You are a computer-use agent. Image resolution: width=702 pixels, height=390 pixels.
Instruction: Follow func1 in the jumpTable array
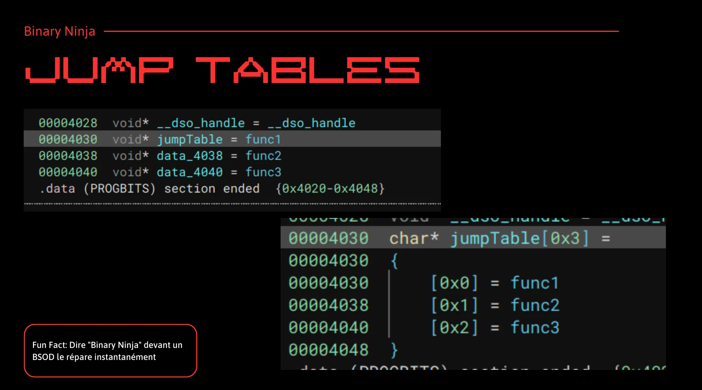click(534, 283)
